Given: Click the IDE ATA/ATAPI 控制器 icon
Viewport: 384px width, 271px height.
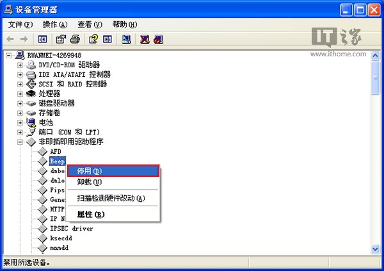Looking at the screenshot, I should [x=31, y=74].
